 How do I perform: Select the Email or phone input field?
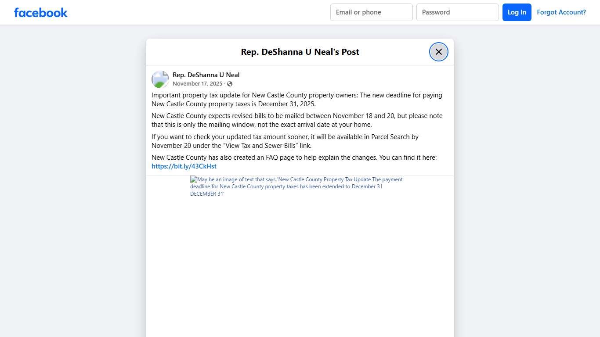371,12
